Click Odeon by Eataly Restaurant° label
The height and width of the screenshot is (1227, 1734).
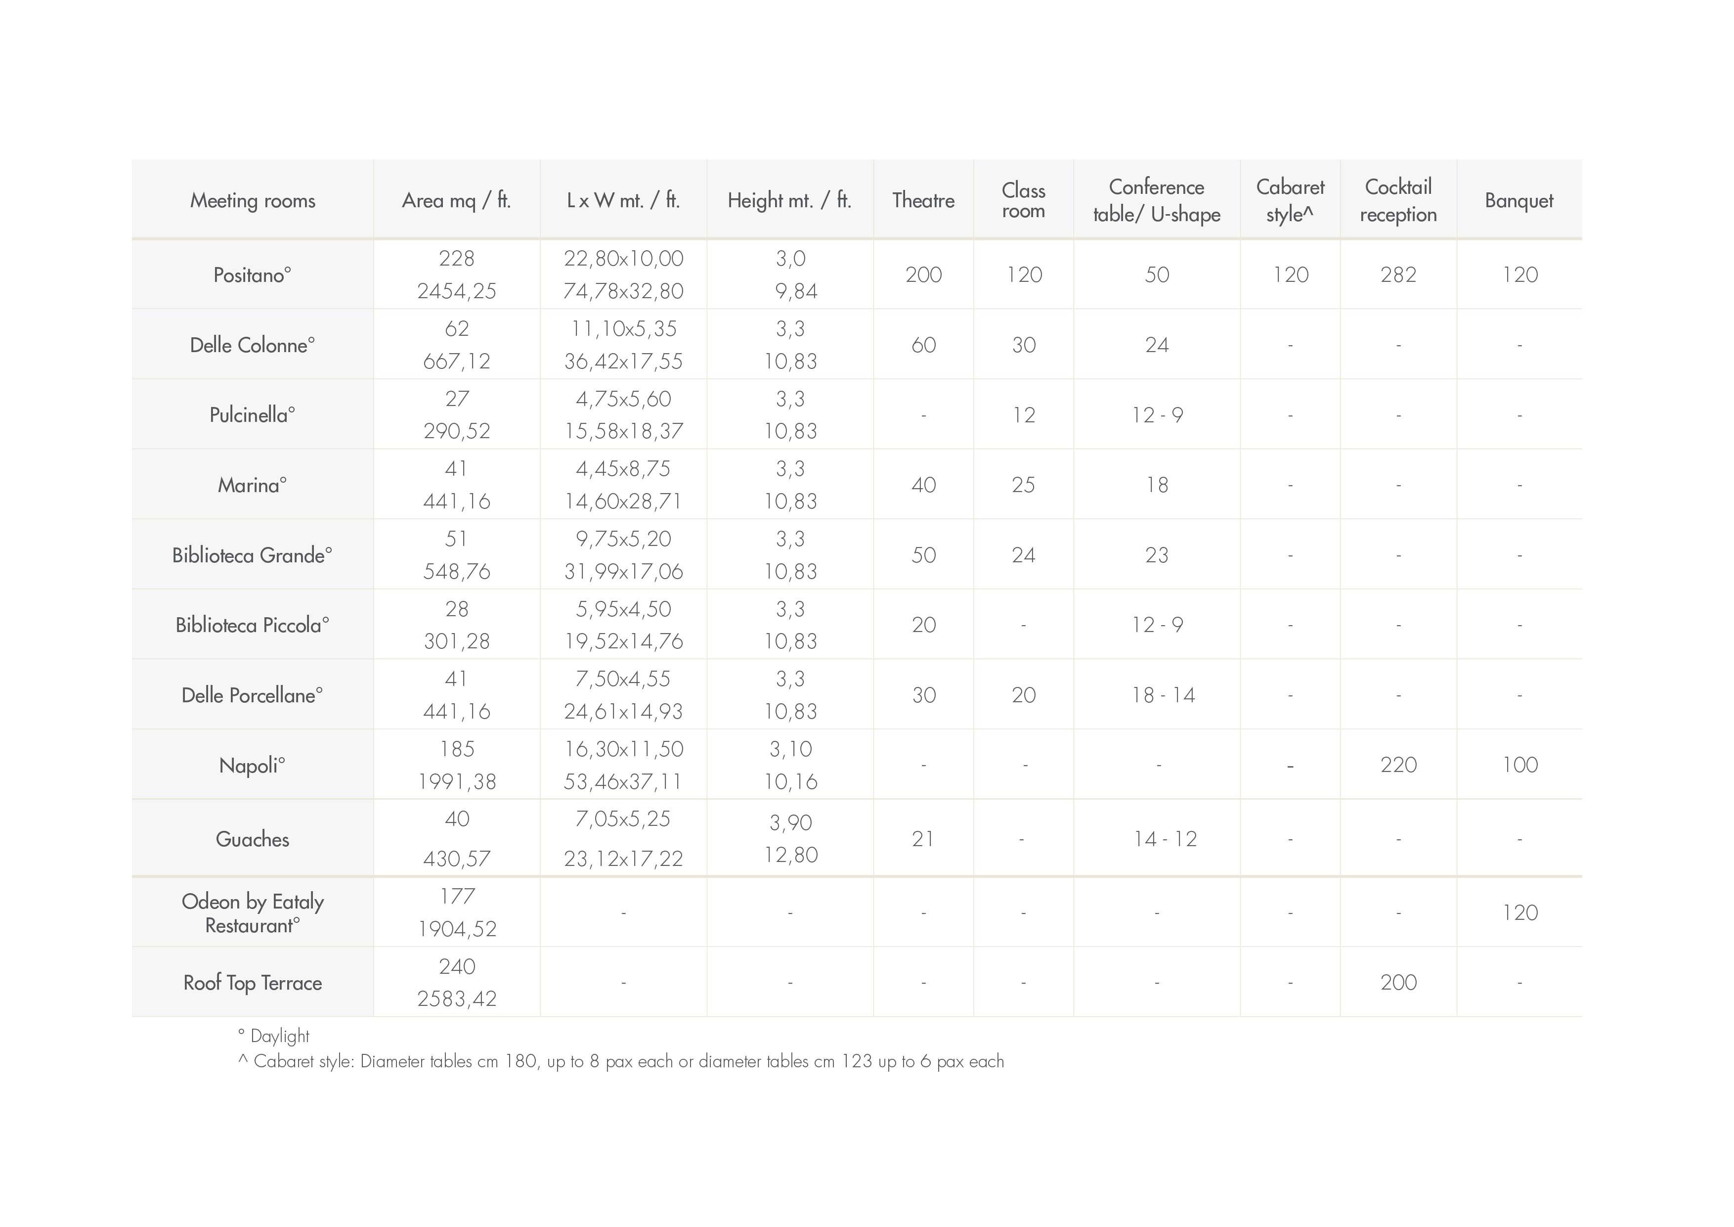point(252,912)
